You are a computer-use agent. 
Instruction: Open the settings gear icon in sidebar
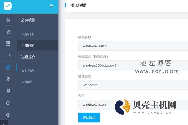coord(8,115)
